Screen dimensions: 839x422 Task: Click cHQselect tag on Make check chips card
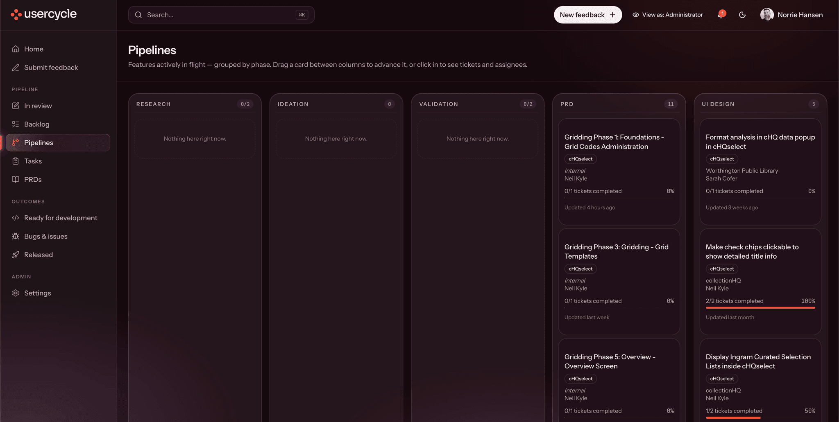(x=722, y=269)
